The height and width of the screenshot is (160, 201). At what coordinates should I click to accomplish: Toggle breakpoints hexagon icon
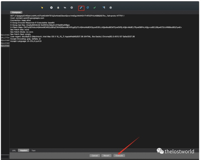tap(72, 8)
